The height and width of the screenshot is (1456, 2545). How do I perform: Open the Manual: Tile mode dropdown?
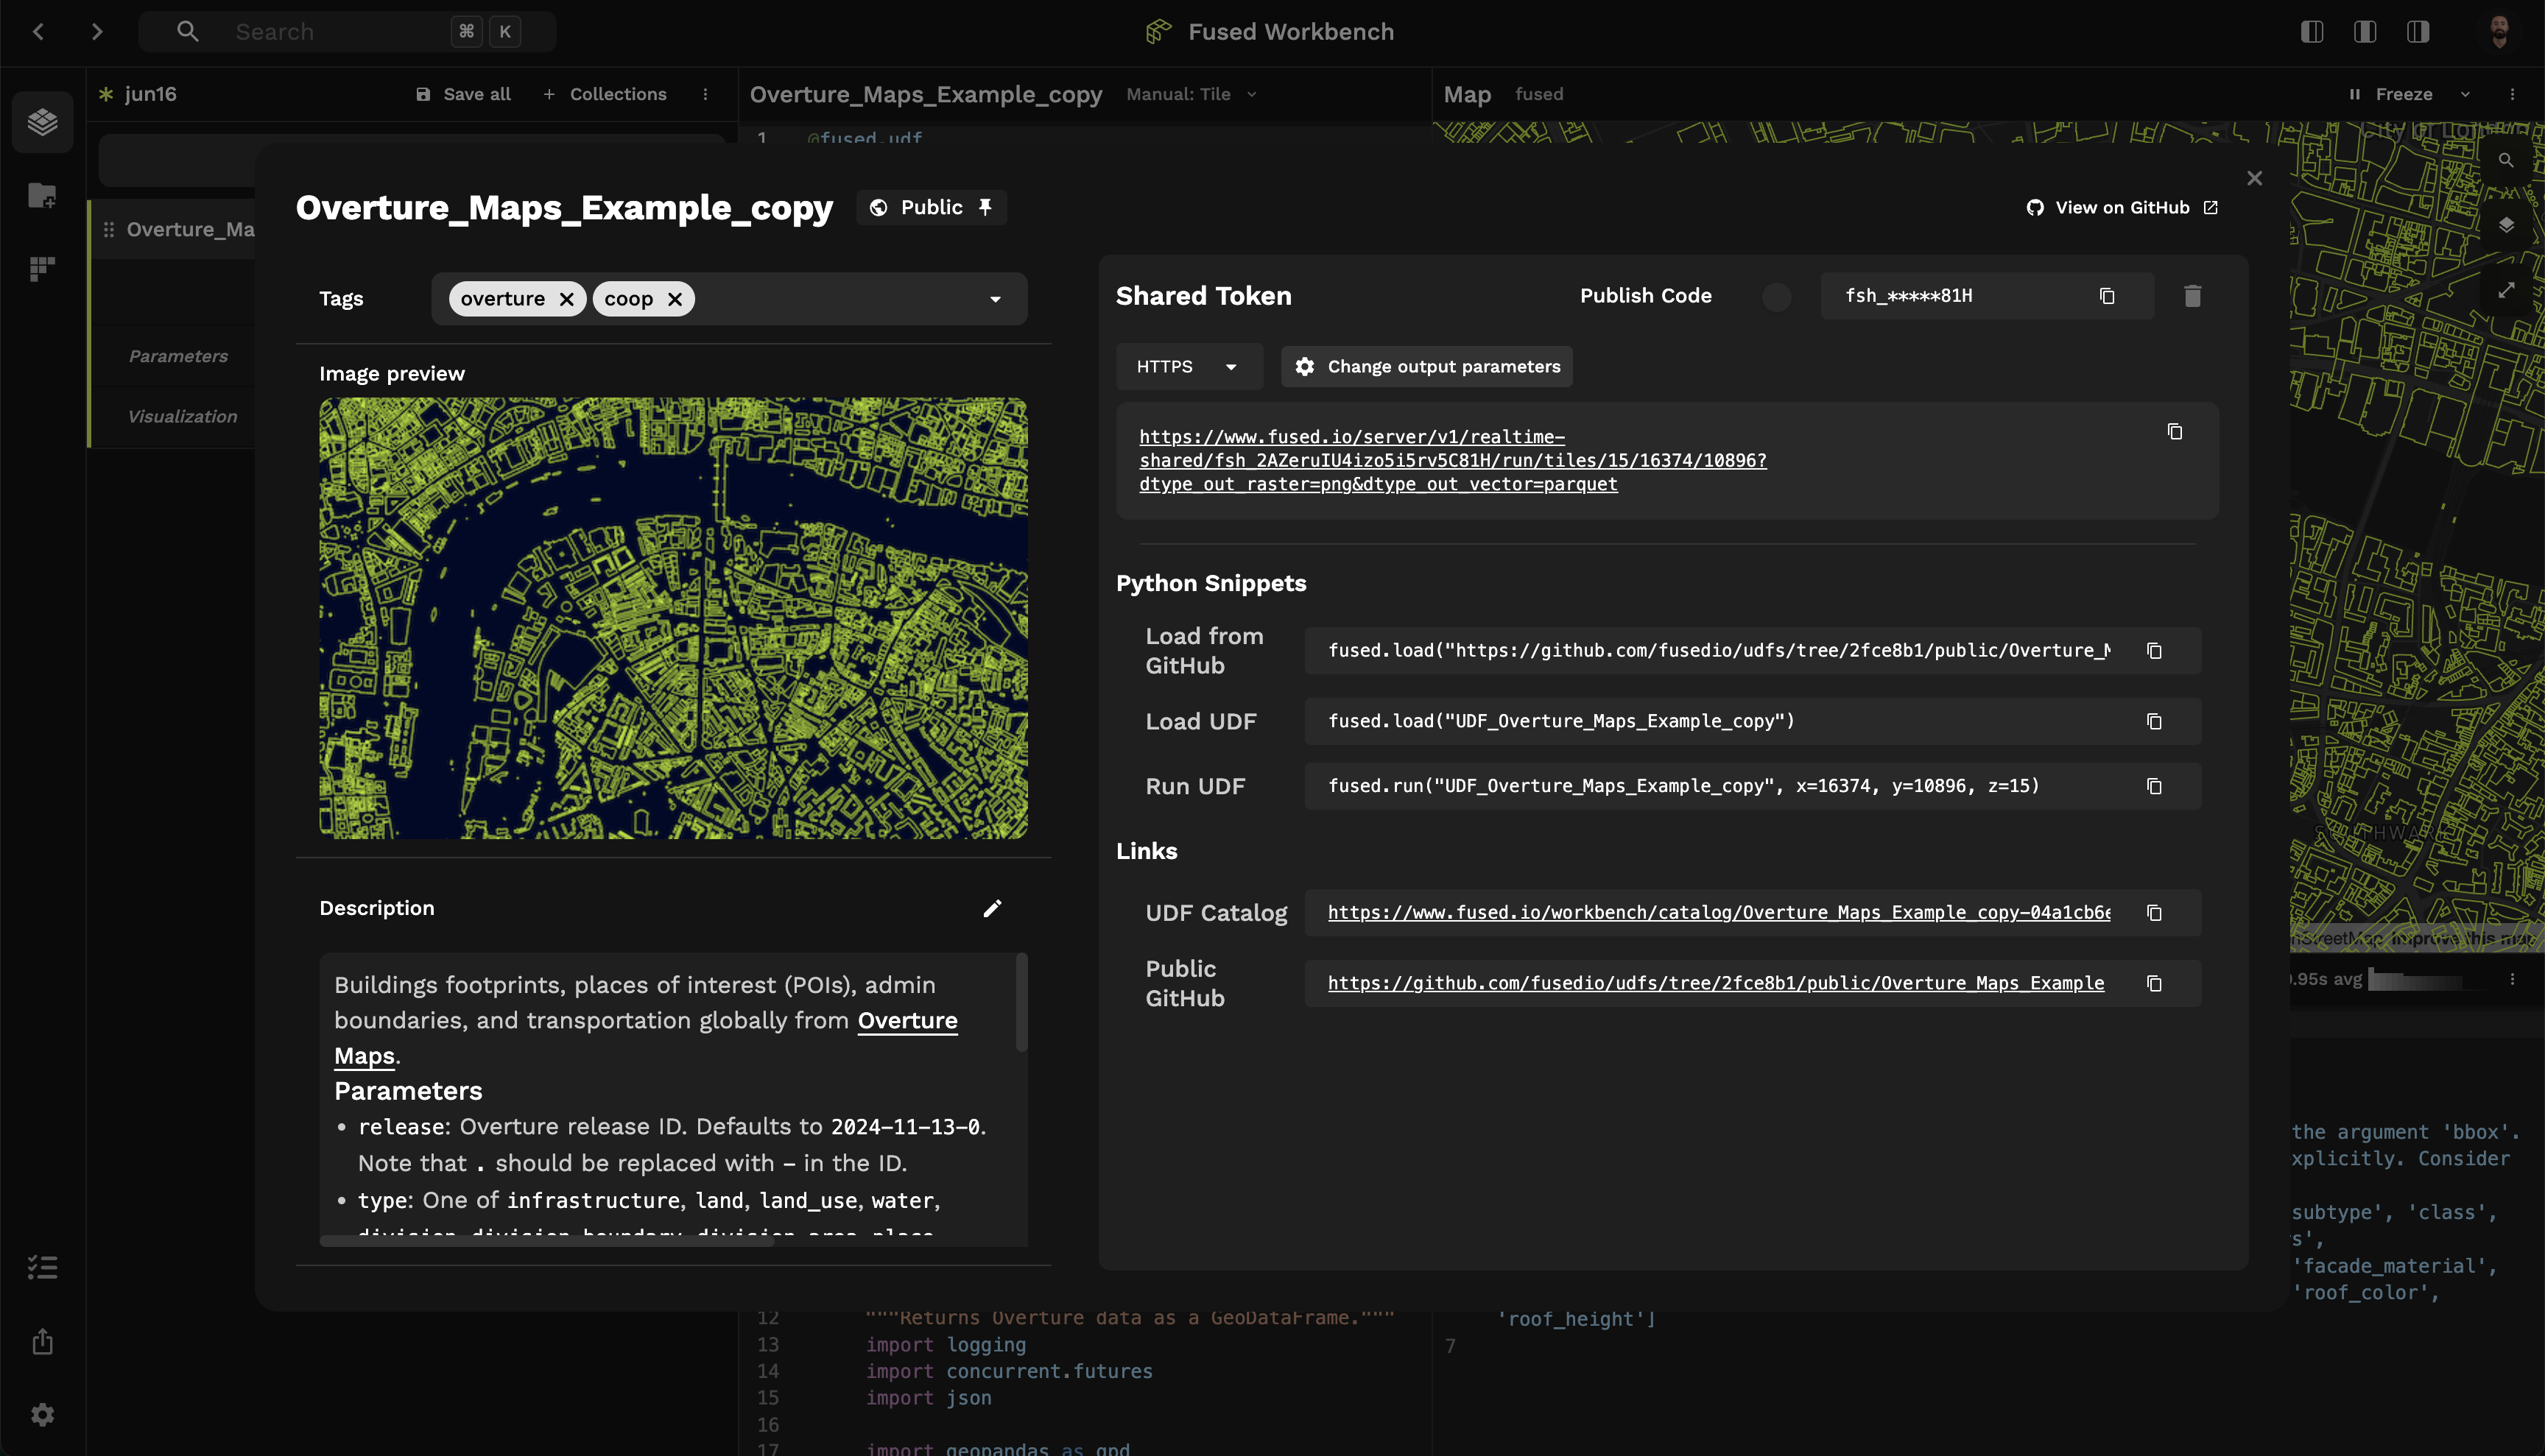click(1191, 94)
